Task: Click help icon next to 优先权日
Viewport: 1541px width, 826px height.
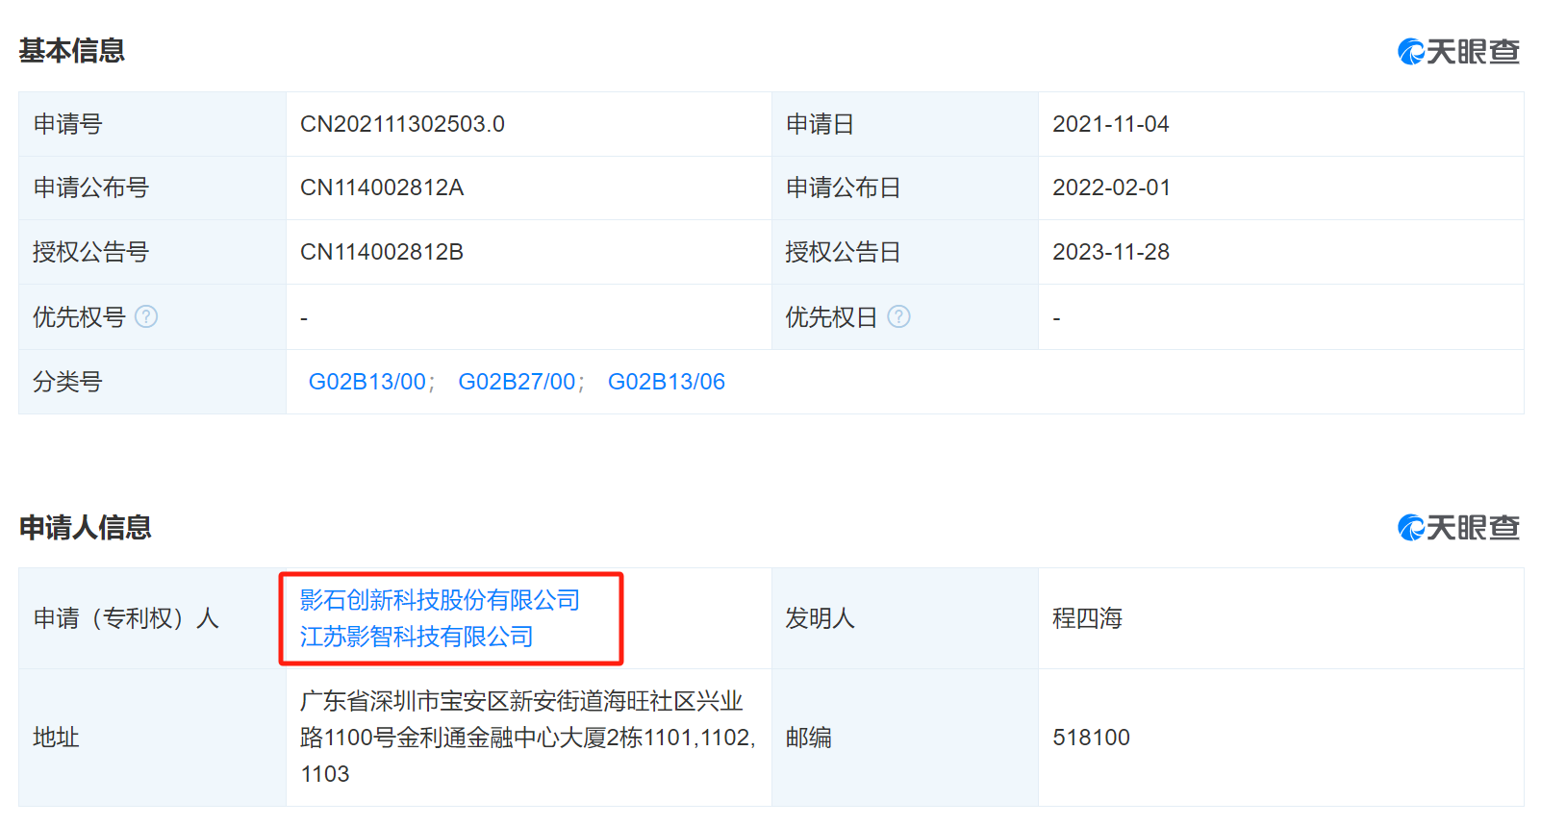Action: point(898,316)
